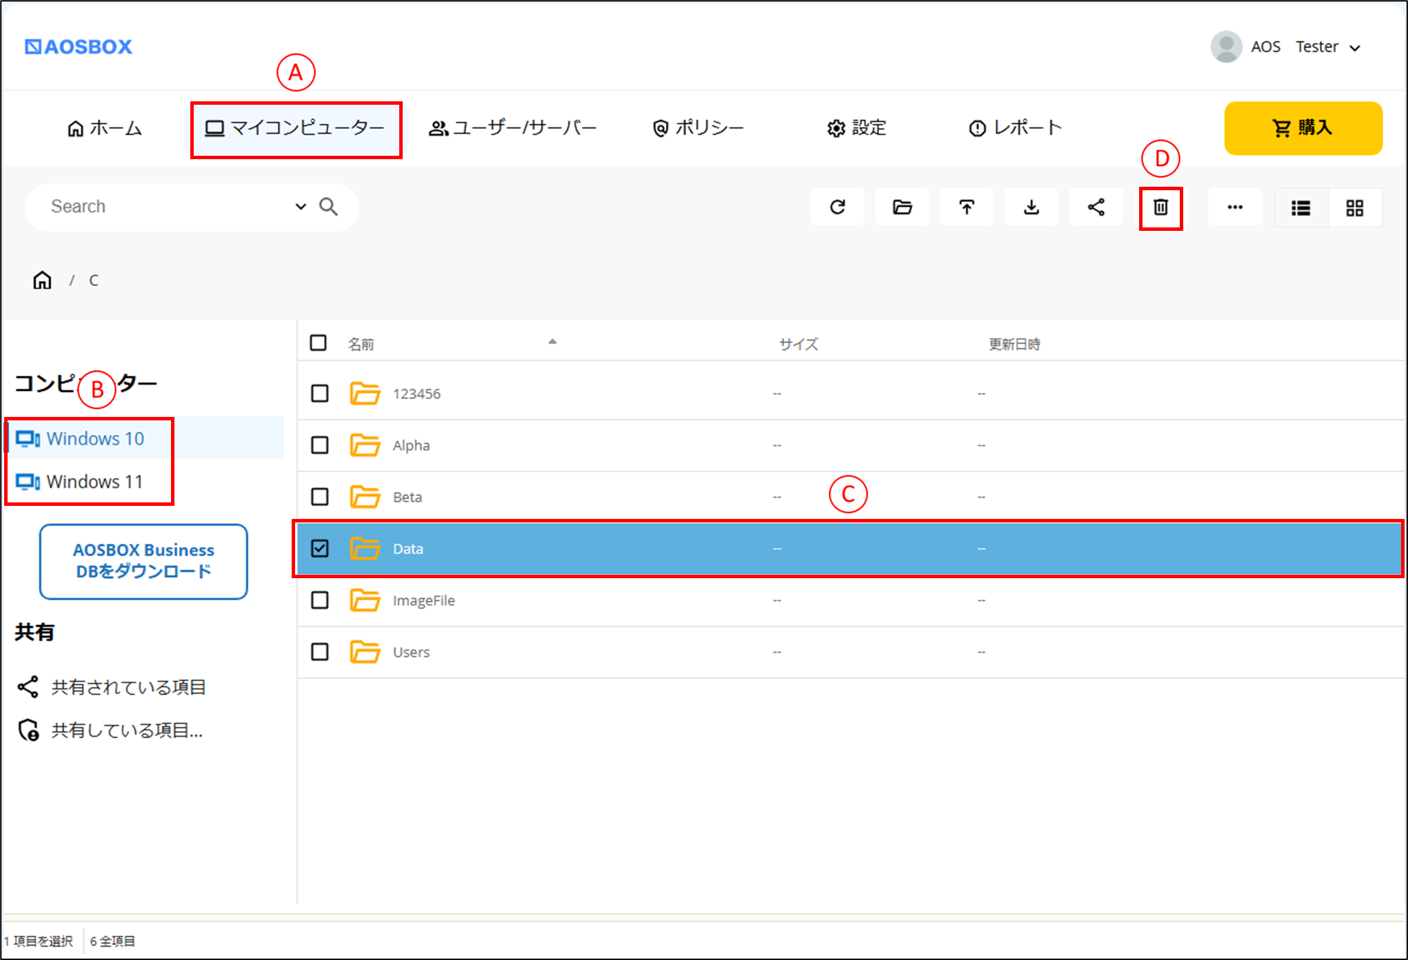Select the Windows 11 computer
Viewport: 1408px width, 960px height.
[x=79, y=481]
